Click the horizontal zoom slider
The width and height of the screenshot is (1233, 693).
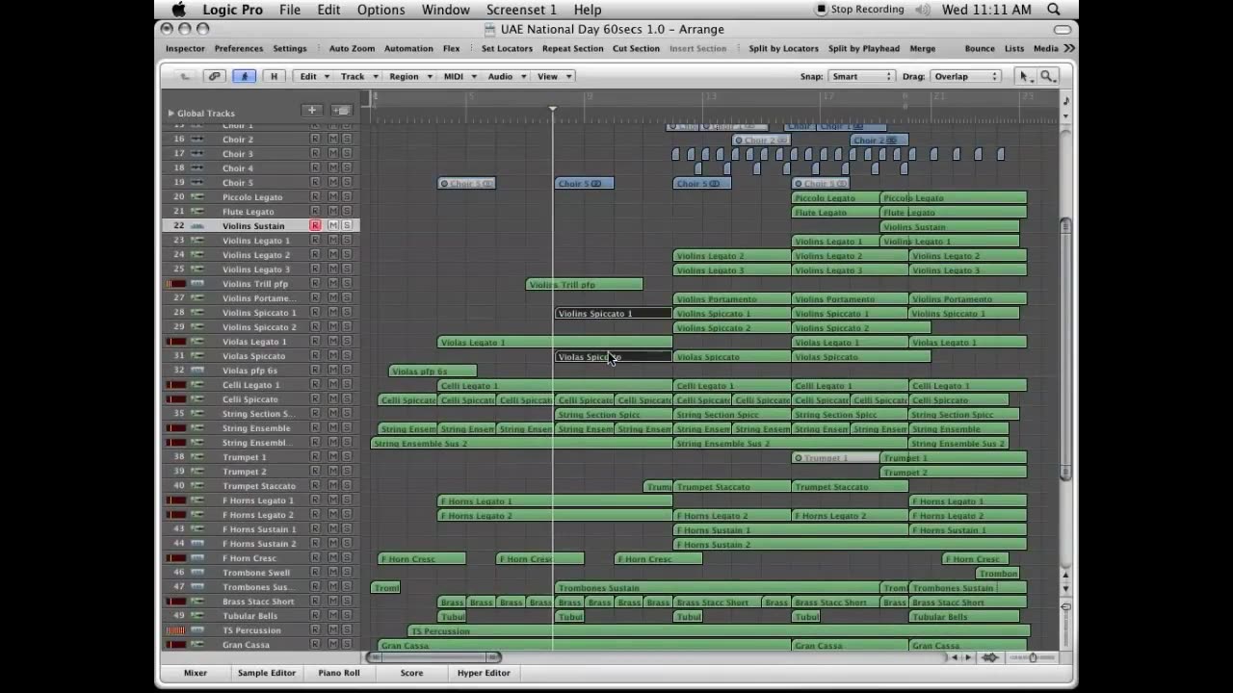click(1034, 657)
